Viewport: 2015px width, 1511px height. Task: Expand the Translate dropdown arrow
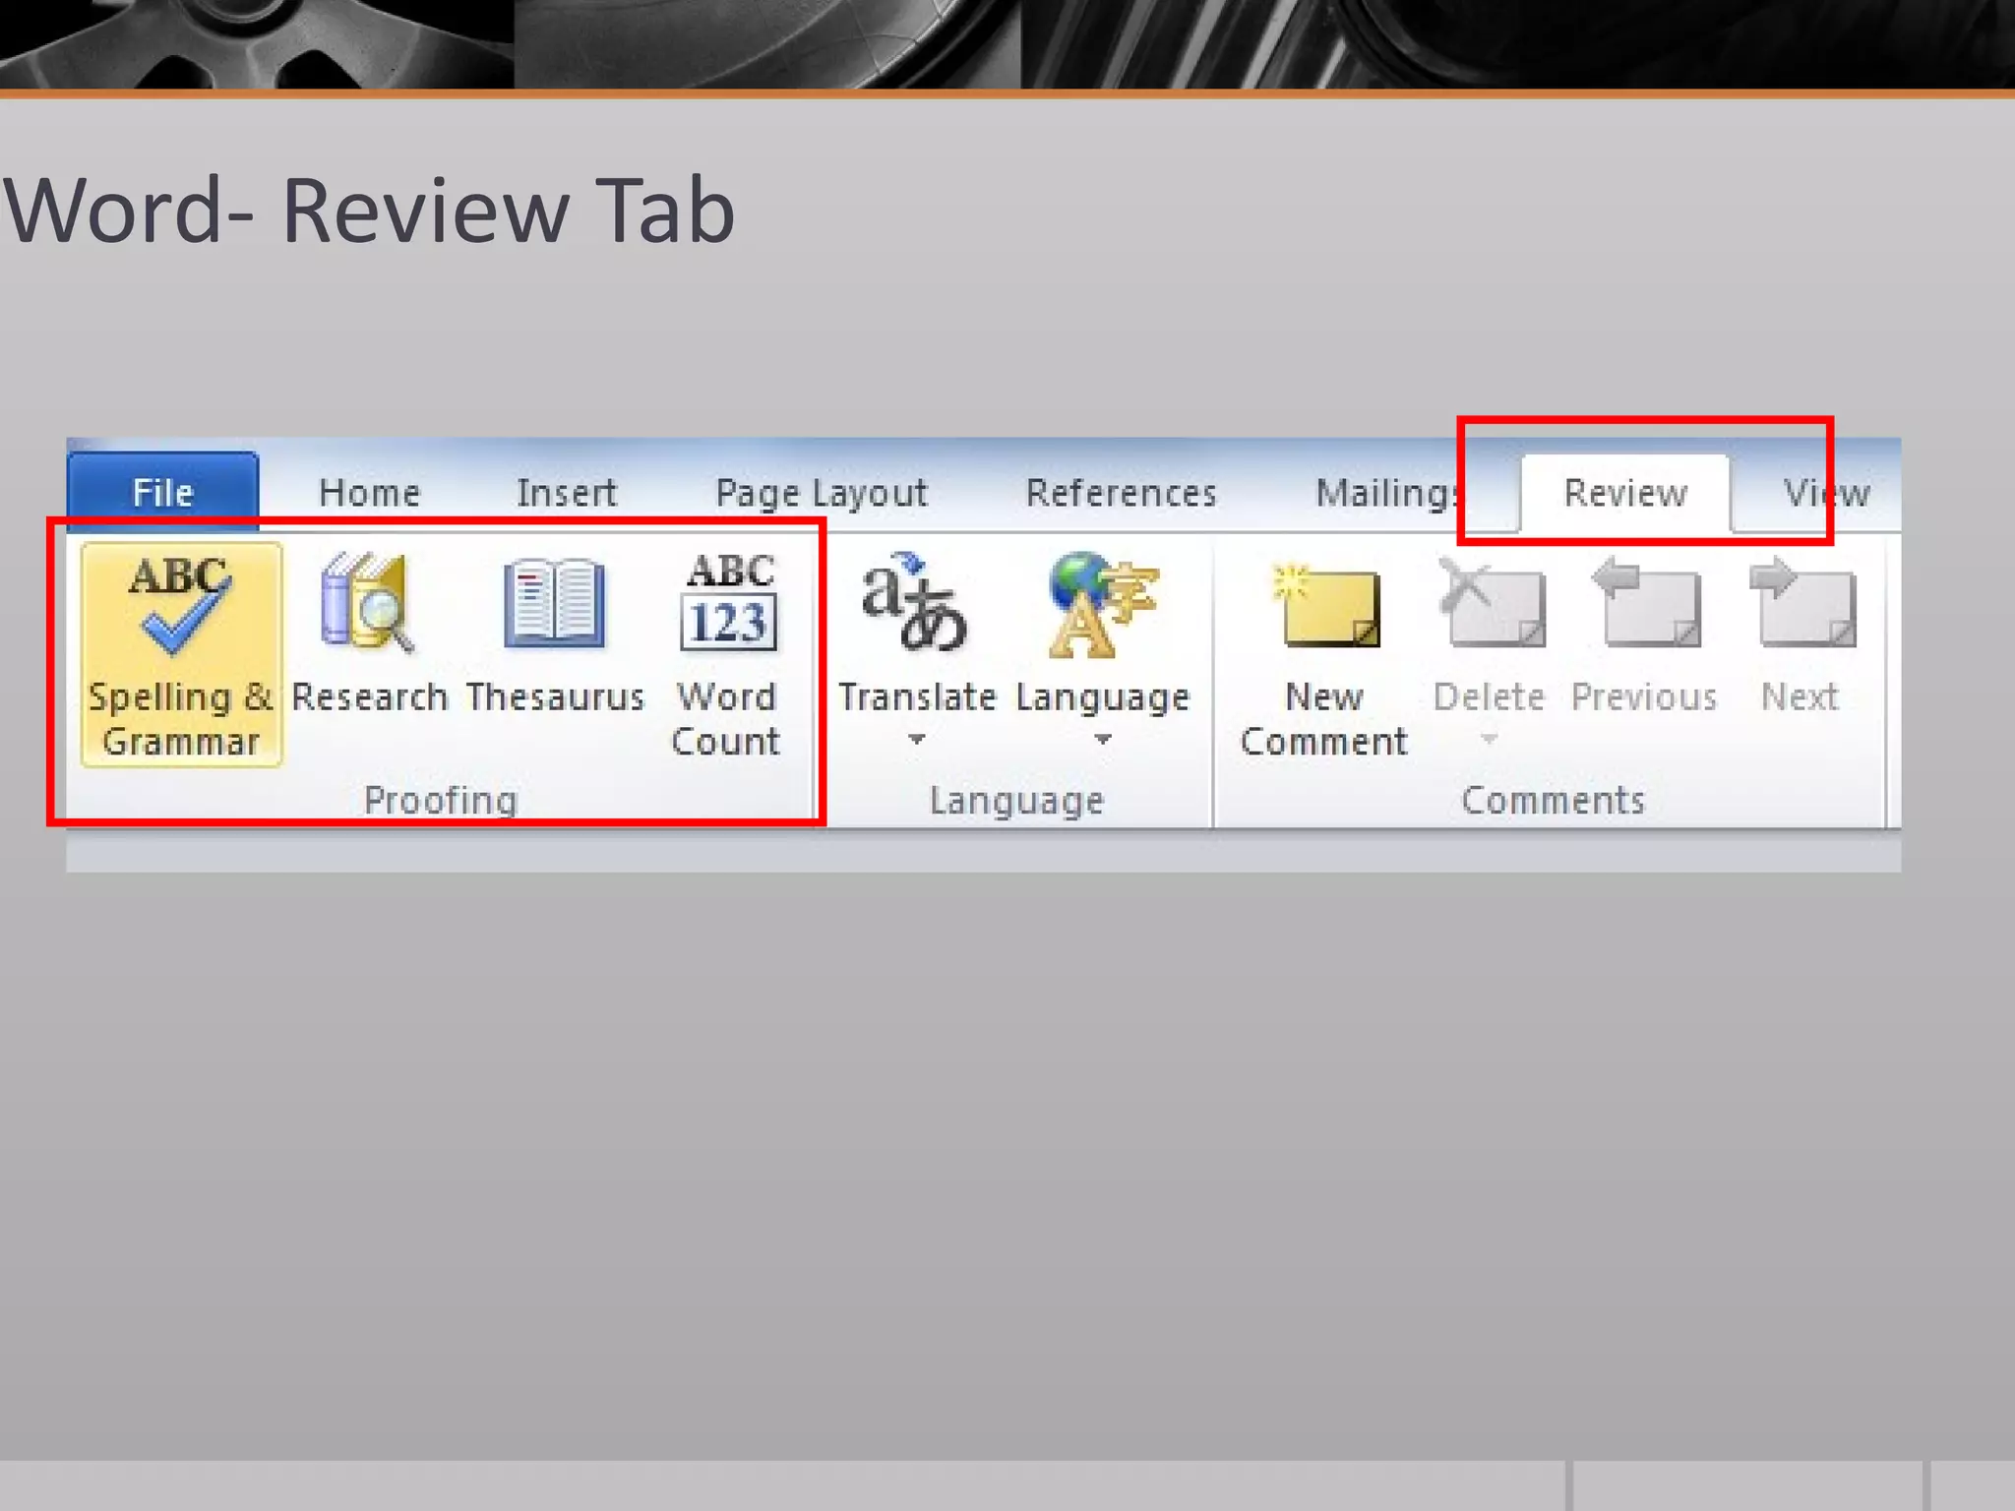coord(916,739)
